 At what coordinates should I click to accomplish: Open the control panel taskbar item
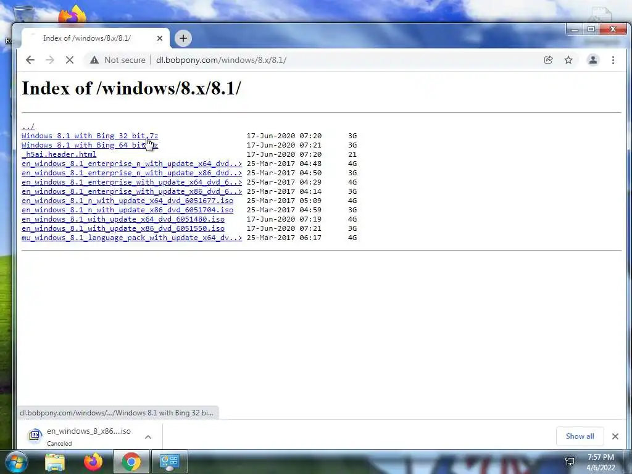[x=170, y=462]
